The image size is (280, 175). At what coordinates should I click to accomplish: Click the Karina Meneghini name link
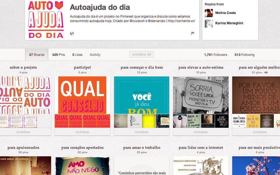coord(229,23)
